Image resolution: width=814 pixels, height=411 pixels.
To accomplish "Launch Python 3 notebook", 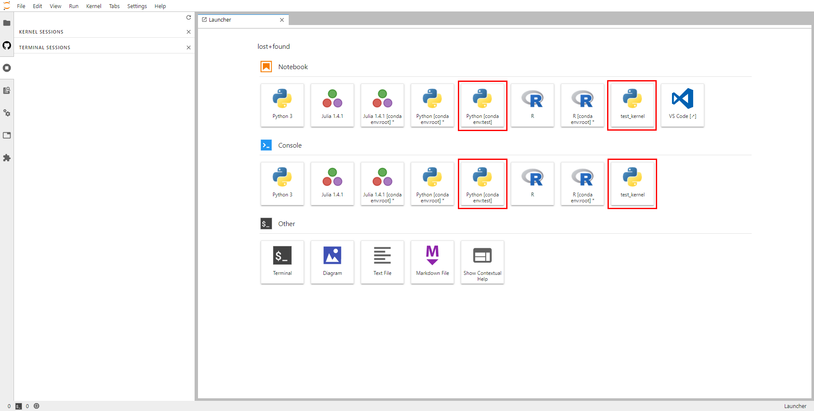I will [x=282, y=105].
